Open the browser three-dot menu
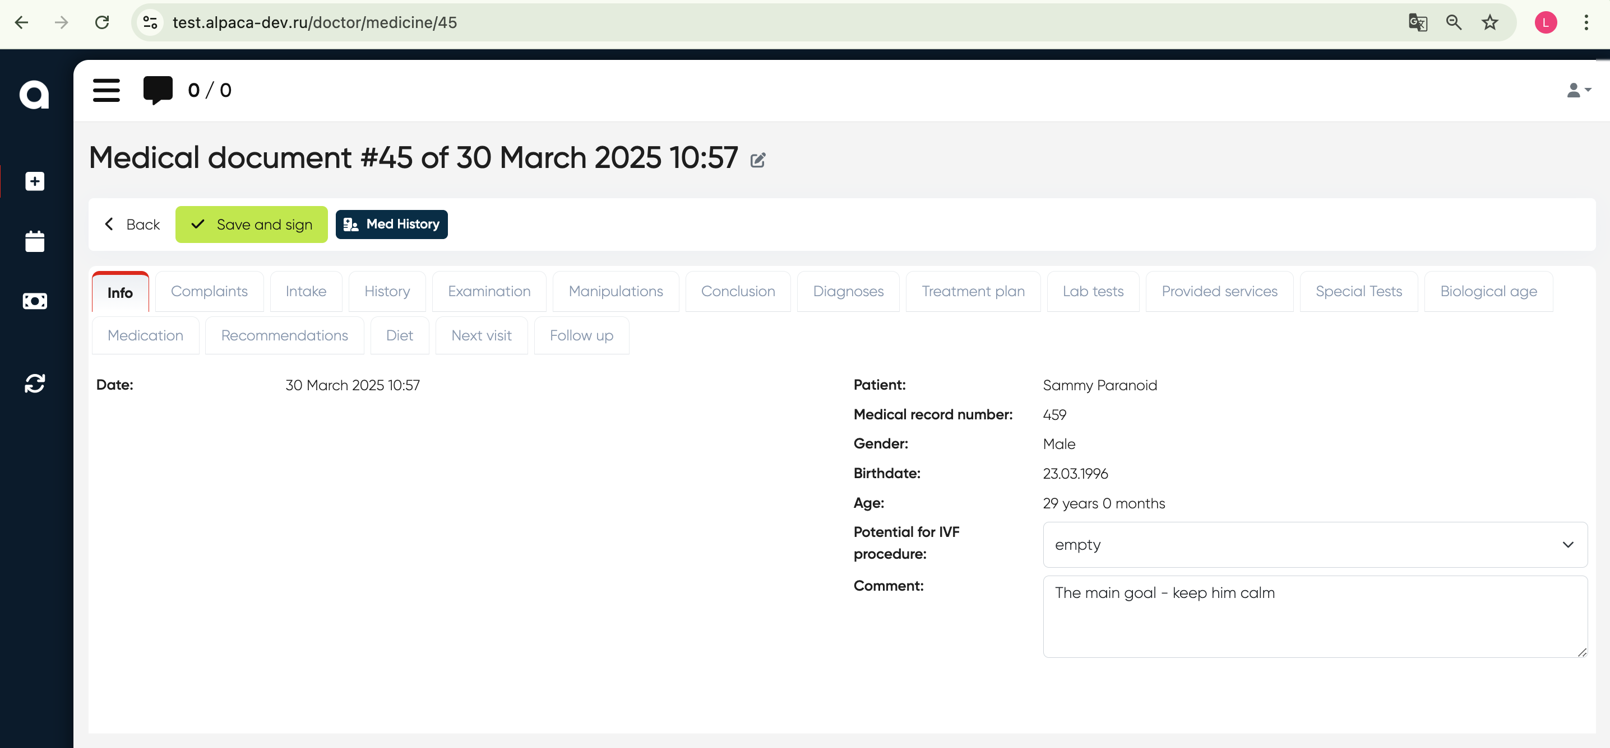 coord(1586,22)
